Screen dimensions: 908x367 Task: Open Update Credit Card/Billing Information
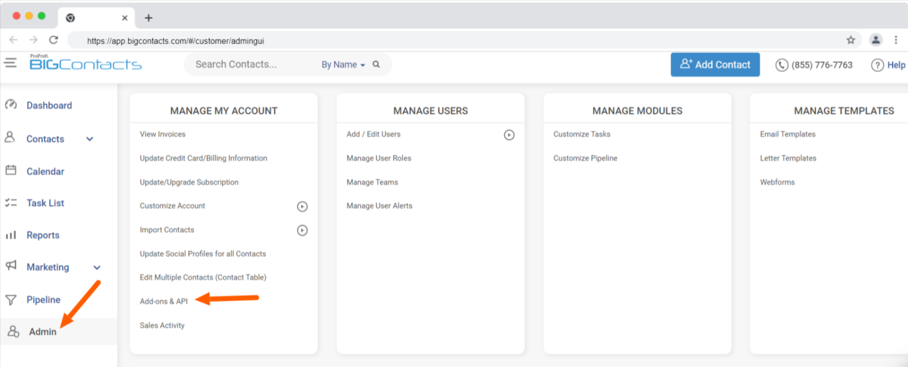pyautogui.click(x=203, y=158)
